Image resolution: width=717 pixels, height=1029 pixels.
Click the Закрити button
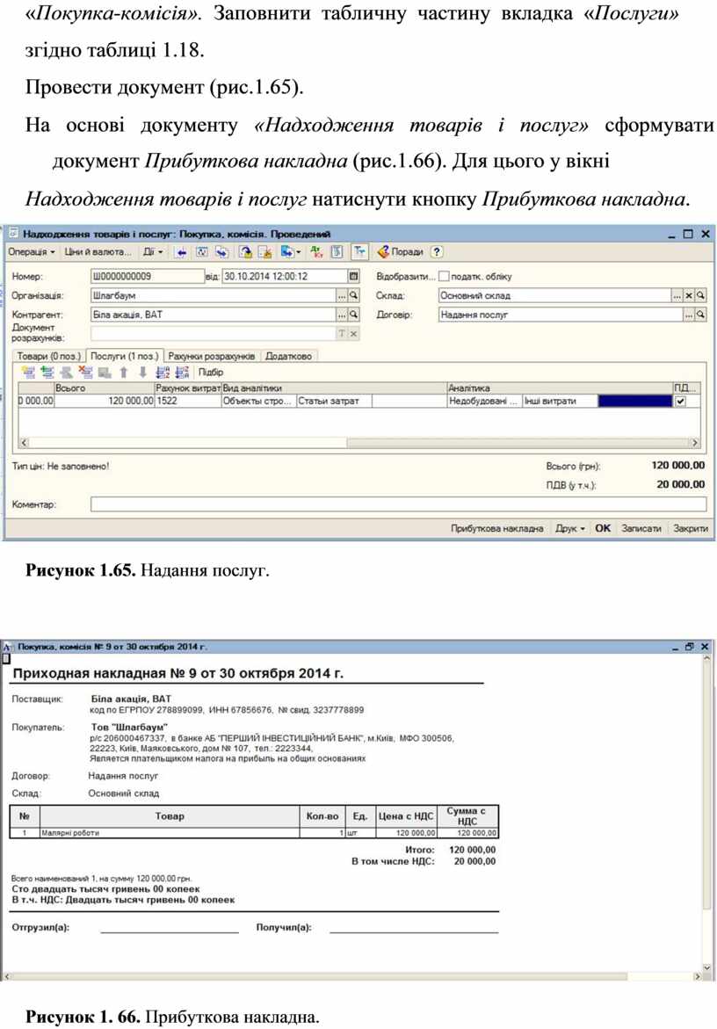click(x=690, y=528)
